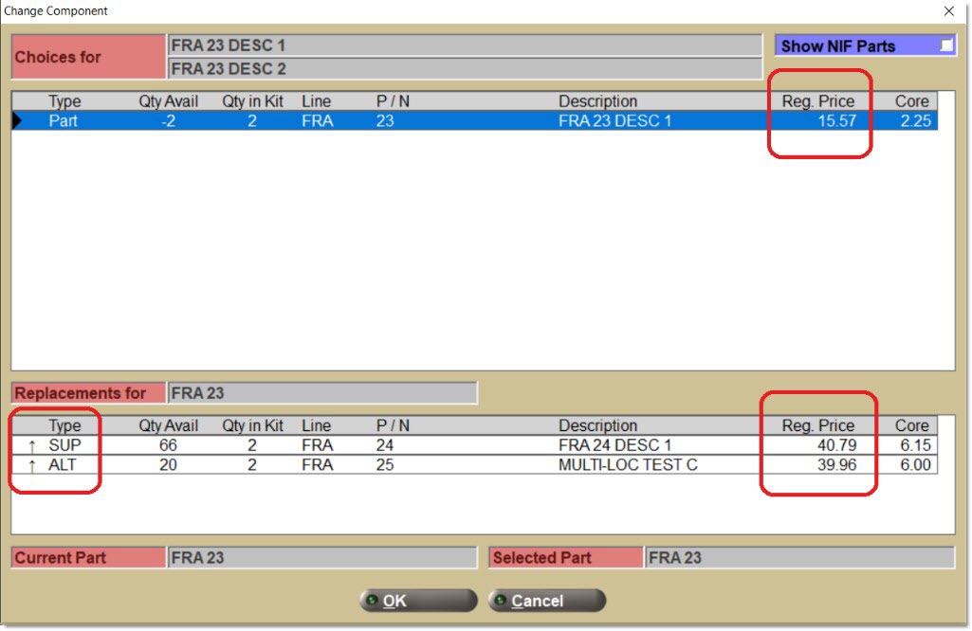Close the Change Component dialog
The height and width of the screenshot is (631, 972).
pos(949,11)
